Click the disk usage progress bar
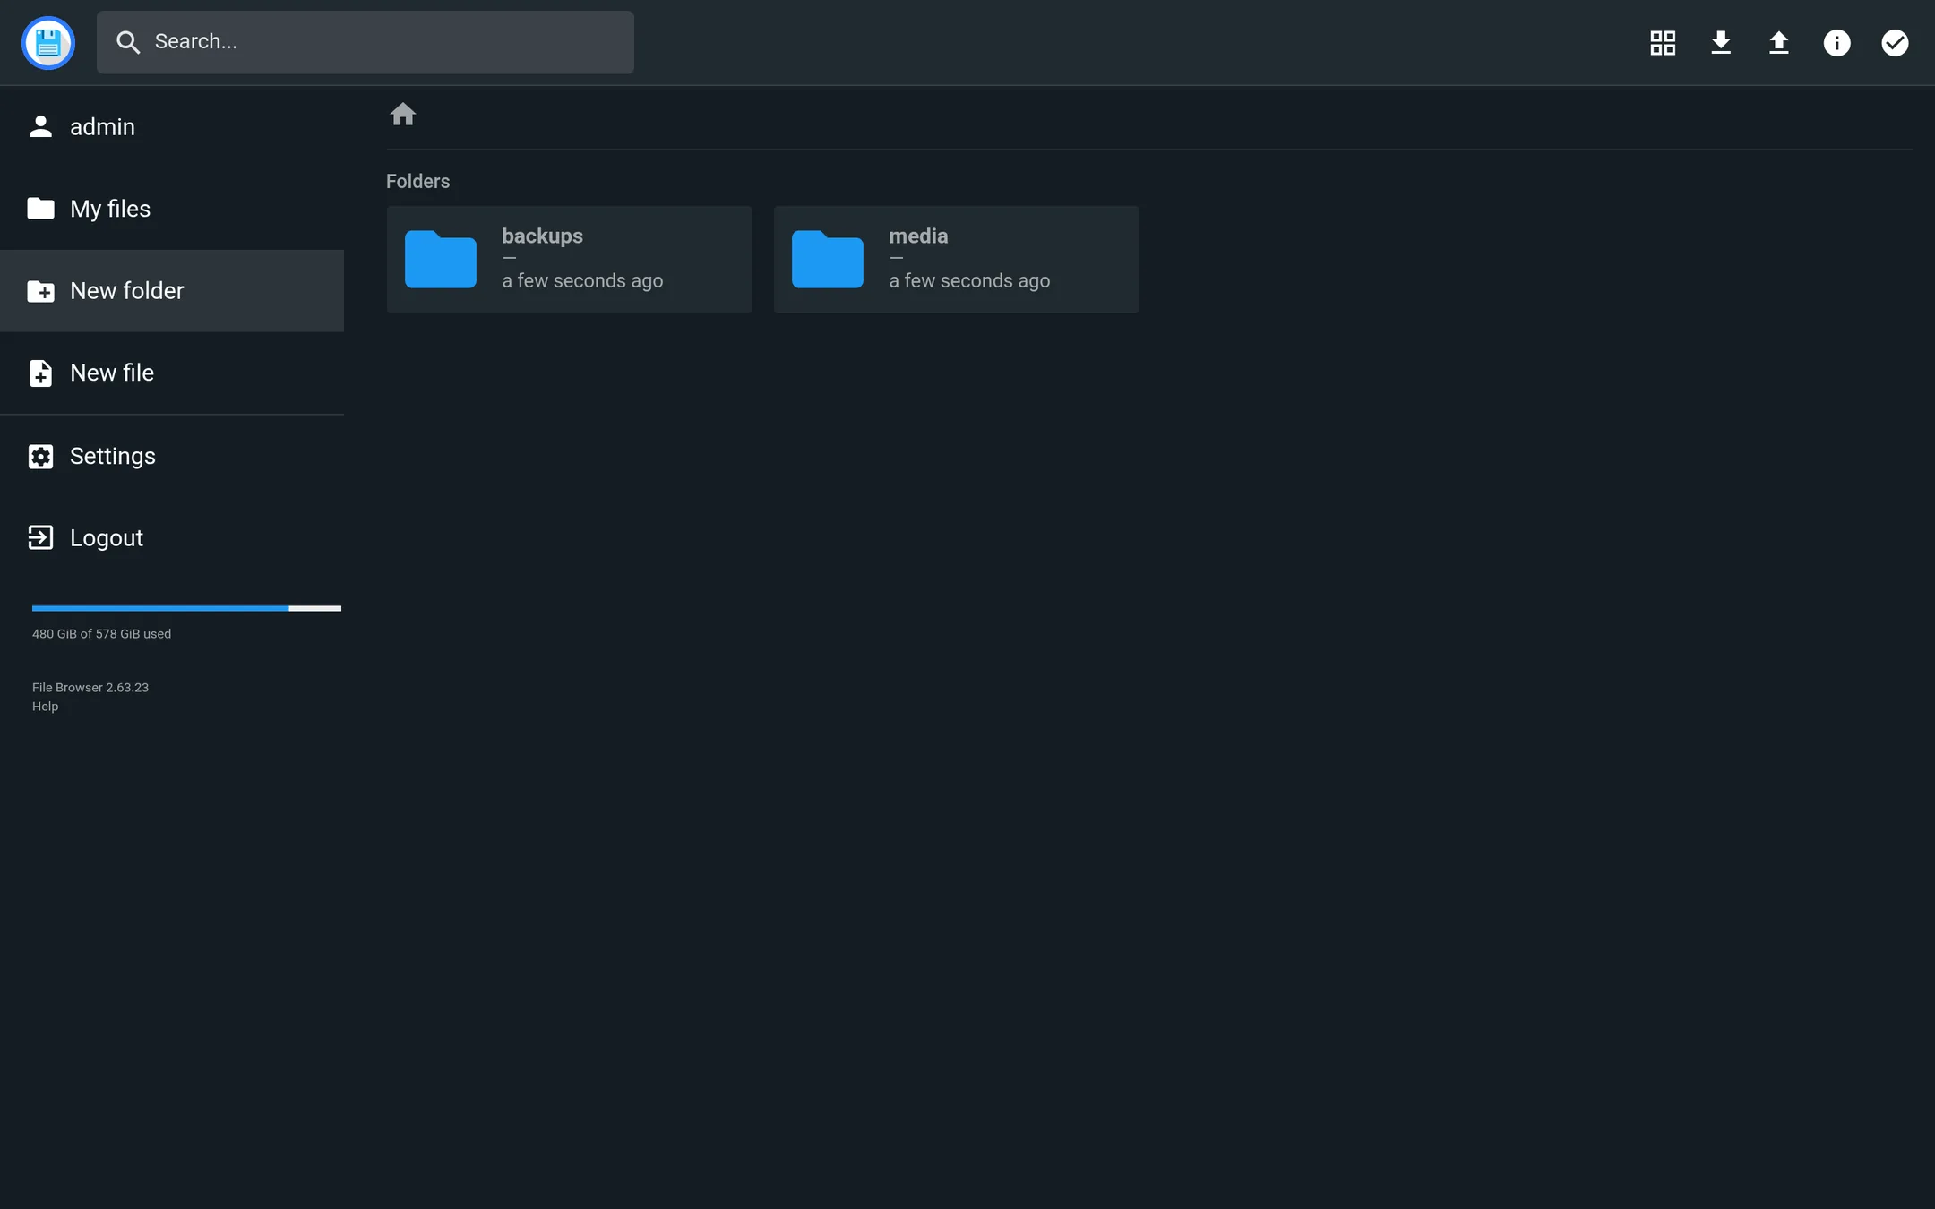Viewport: 1935px width, 1209px height. (186, 608)
